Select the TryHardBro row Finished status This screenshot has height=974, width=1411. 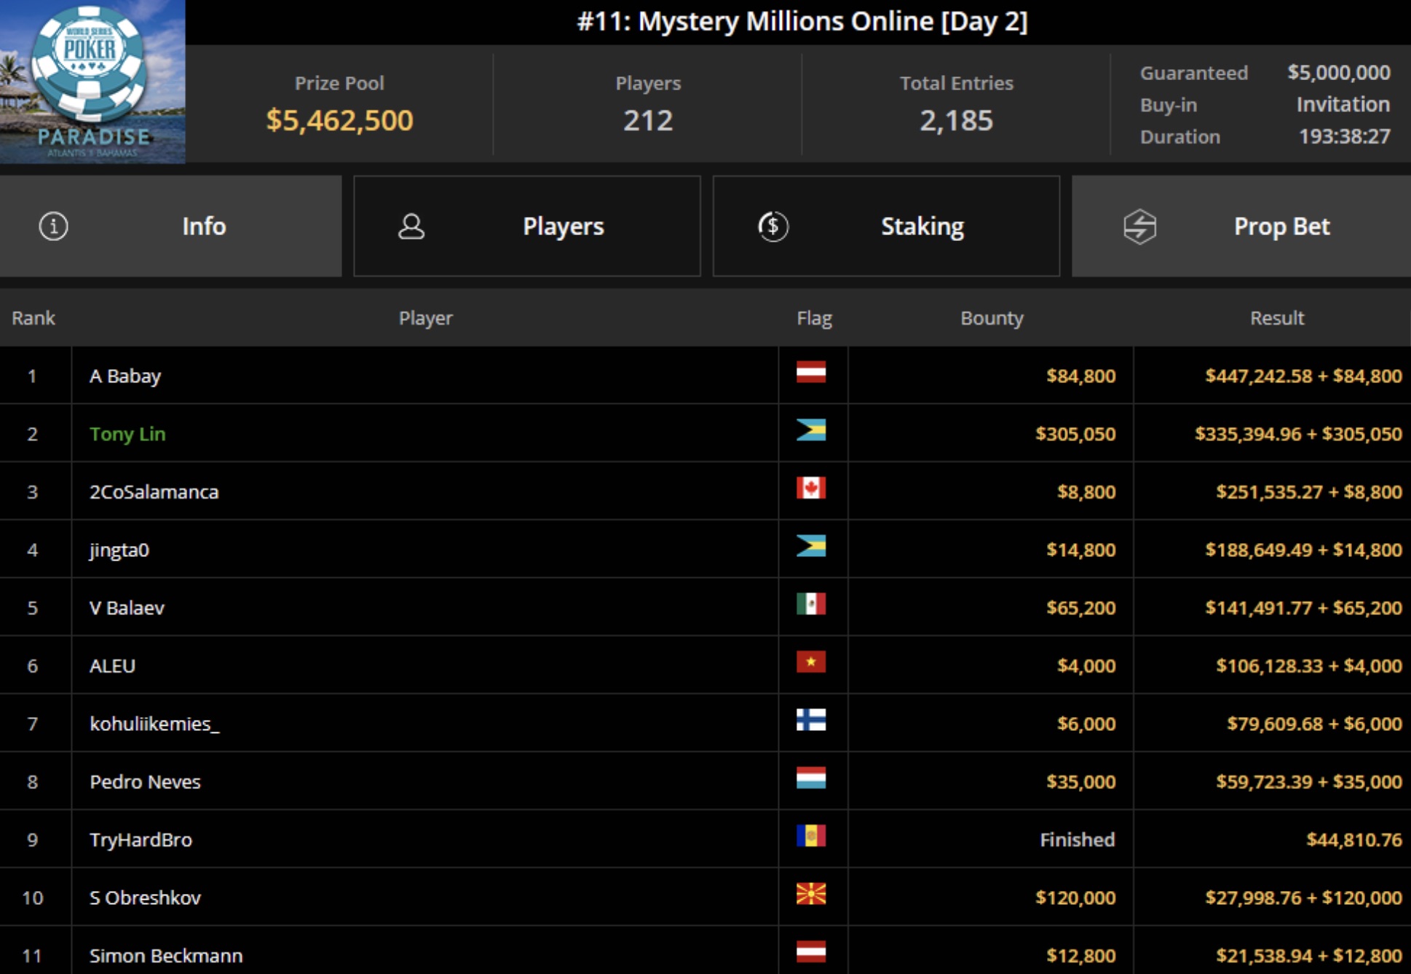pyautogui.click(x=1077, y=840)
